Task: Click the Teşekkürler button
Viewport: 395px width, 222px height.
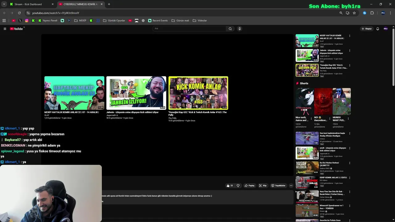Action: click(278, 186)
